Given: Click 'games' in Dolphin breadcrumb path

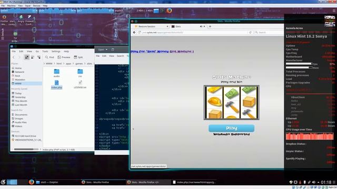Looking at the screenshot, I should point(79,64).
